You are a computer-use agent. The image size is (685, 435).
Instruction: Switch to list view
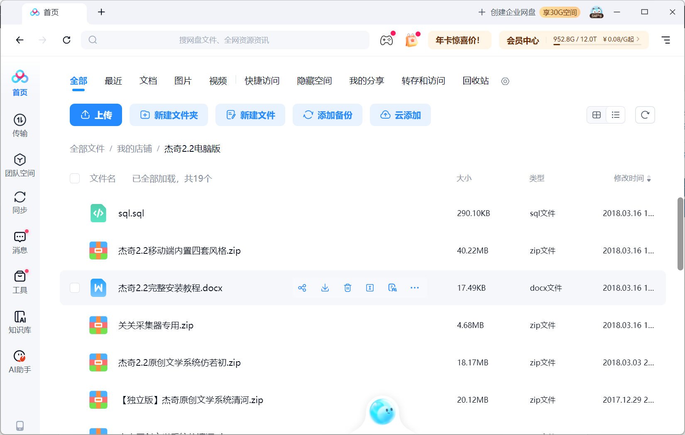pos(616,115)
